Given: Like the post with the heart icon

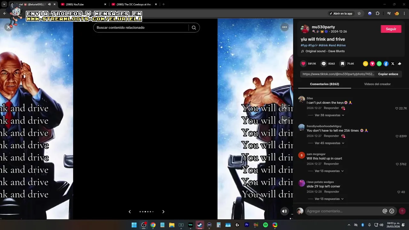Looking at the screenshot, I should [304, 64].
